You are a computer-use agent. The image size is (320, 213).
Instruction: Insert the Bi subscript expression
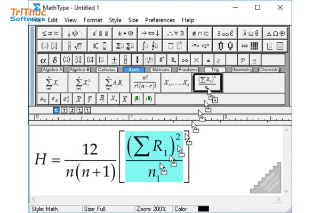[x=102, y=99]
